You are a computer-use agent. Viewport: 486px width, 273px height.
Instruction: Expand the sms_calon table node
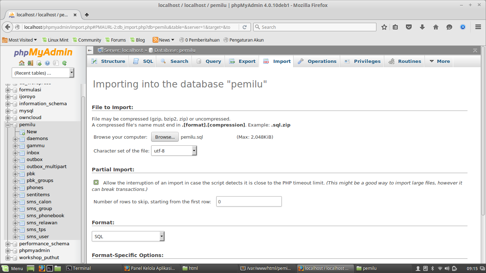point(15,202)
